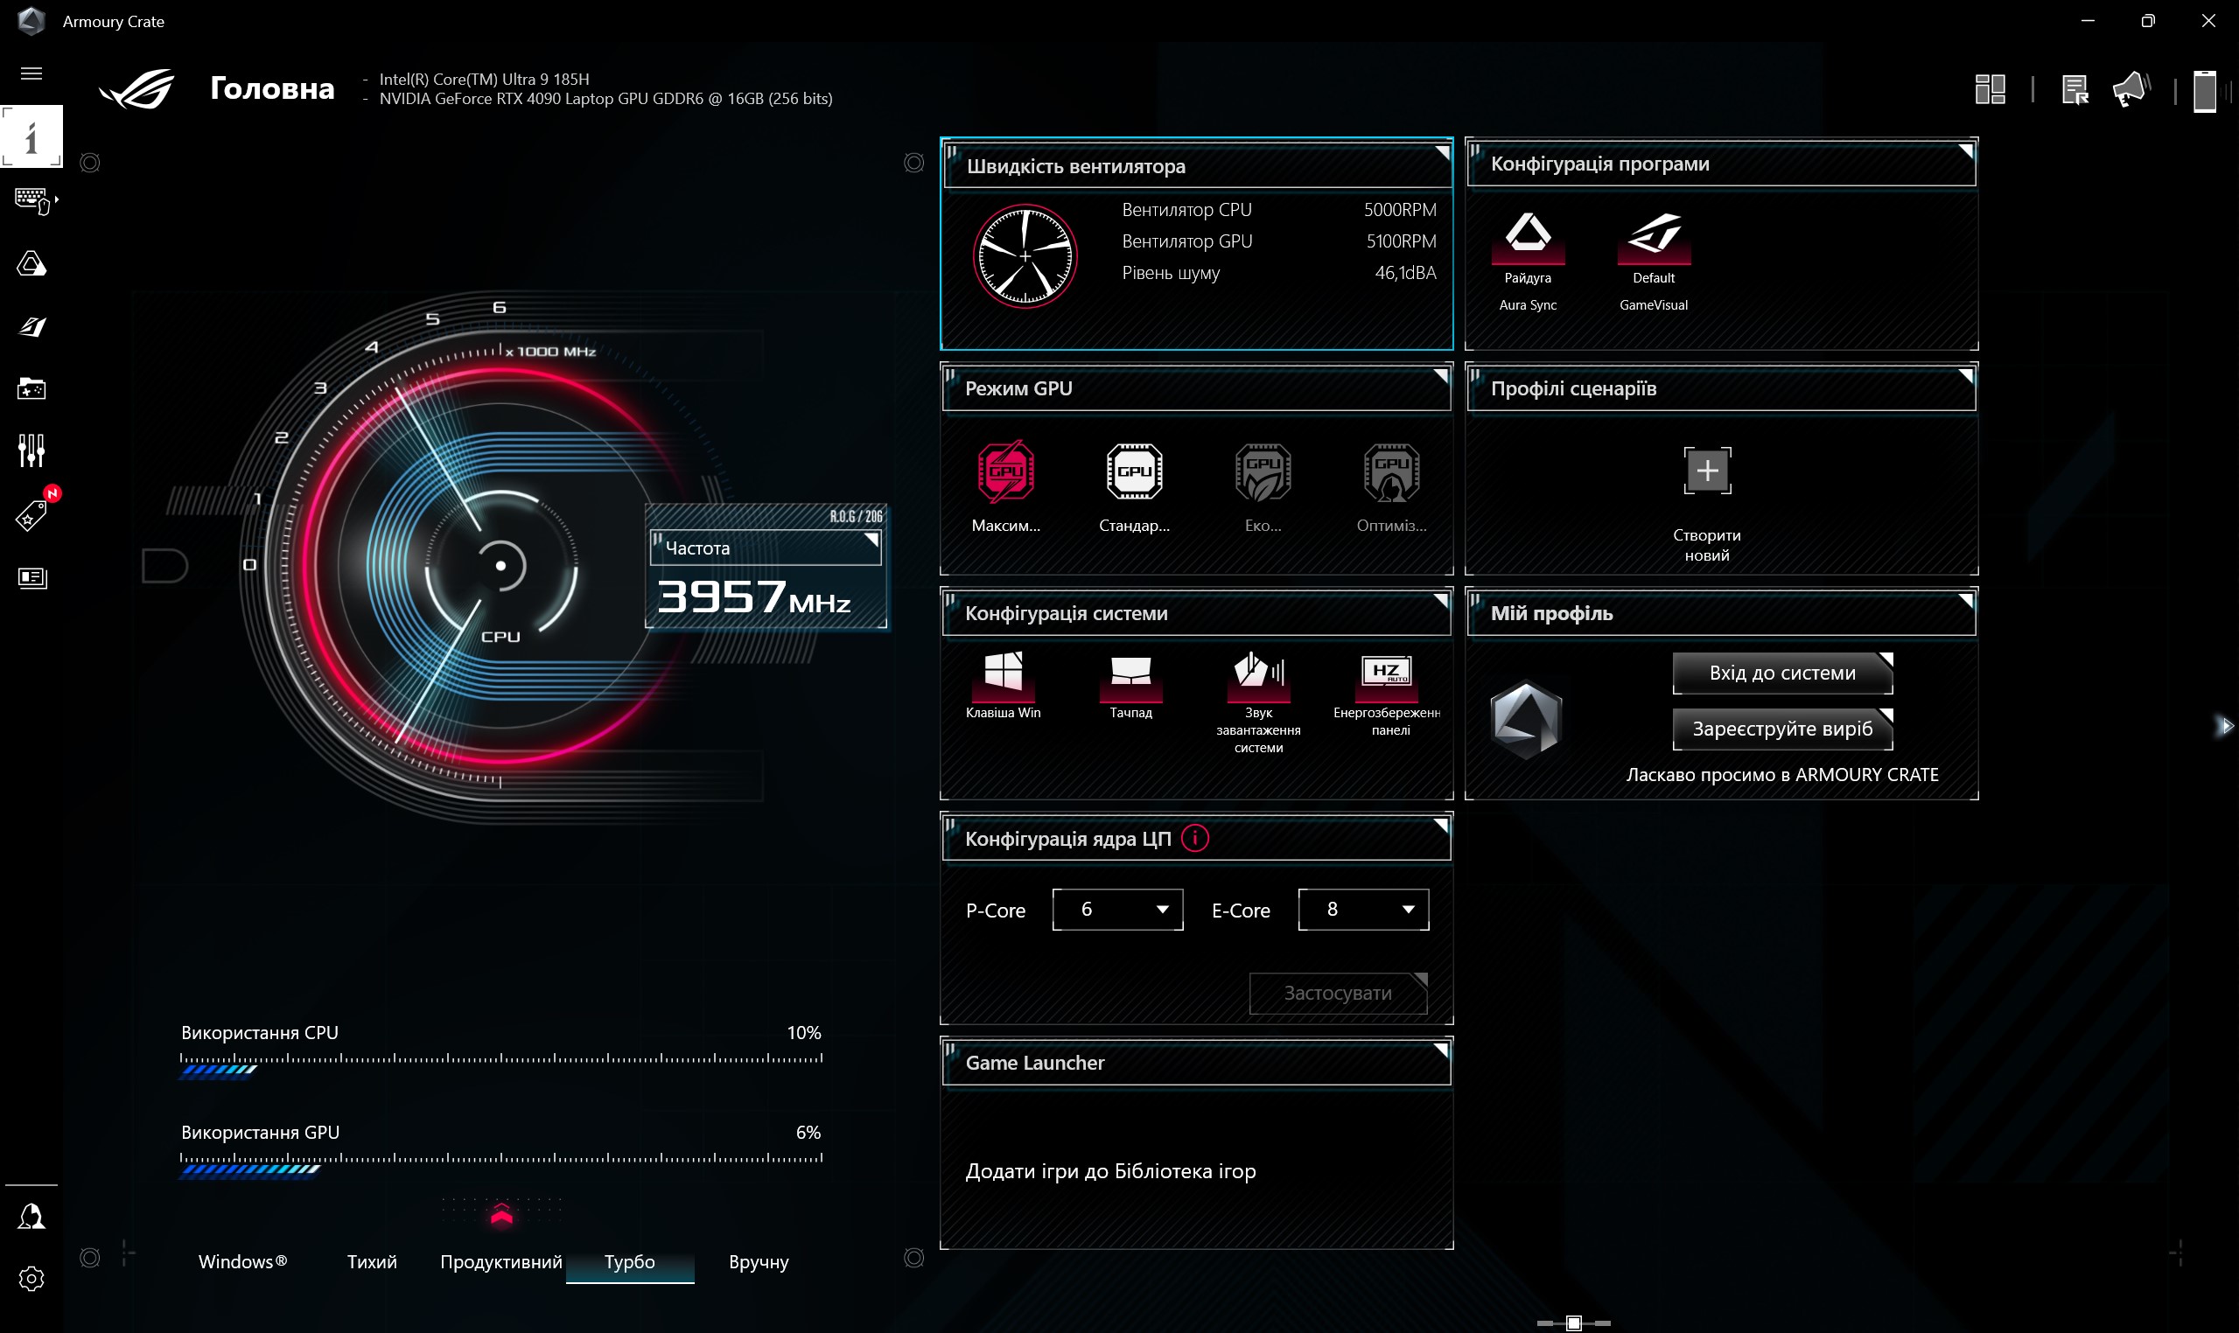Expand the Частота gauge selector
Viewport: 2239px width, 1333px height.
(x=766, y=547)
